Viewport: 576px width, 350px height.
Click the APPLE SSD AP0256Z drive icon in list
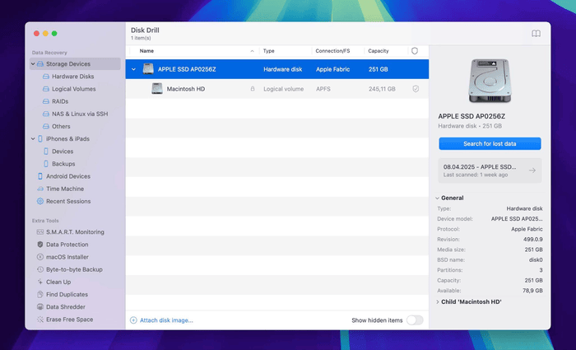[x=148, y=69]
